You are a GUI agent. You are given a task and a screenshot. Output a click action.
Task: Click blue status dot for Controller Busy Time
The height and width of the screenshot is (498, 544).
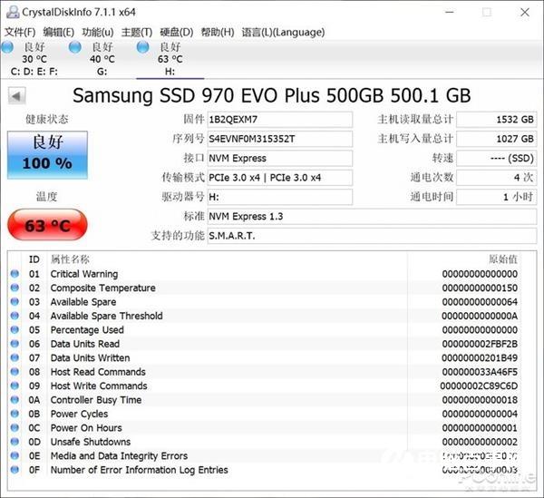[15, 399]
